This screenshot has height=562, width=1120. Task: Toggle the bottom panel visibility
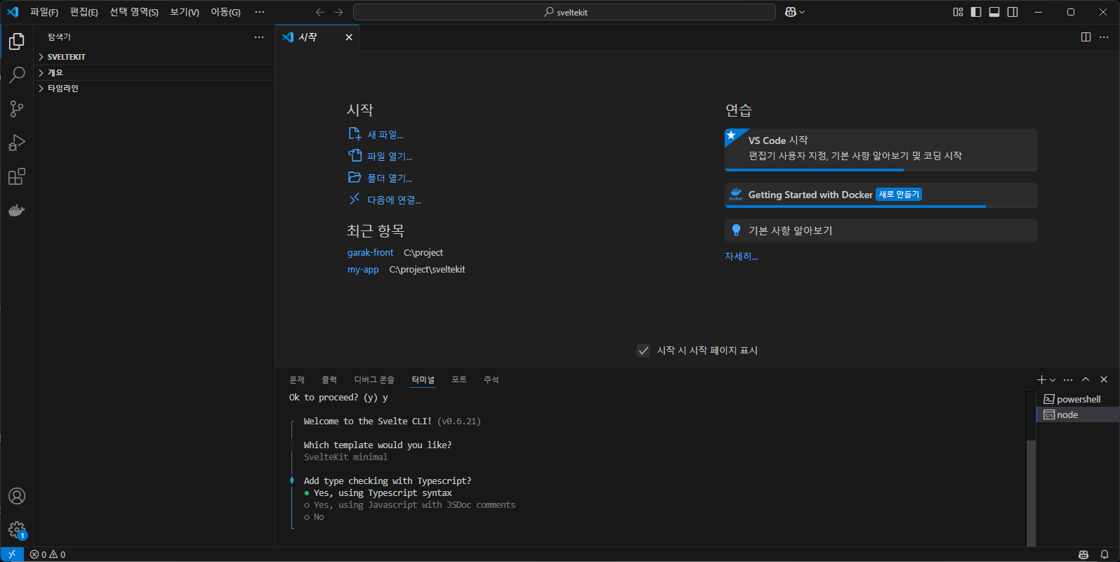click(x=994, y=12)
